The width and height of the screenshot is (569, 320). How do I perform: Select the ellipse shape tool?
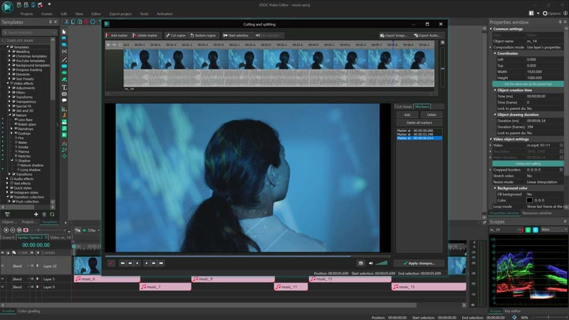click(x=64, y=72)
